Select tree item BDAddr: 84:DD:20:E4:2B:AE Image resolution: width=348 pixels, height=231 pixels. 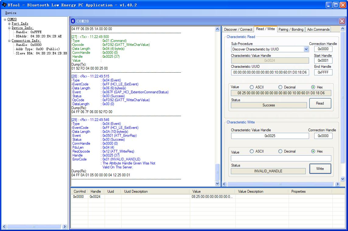tap(39, 36)
